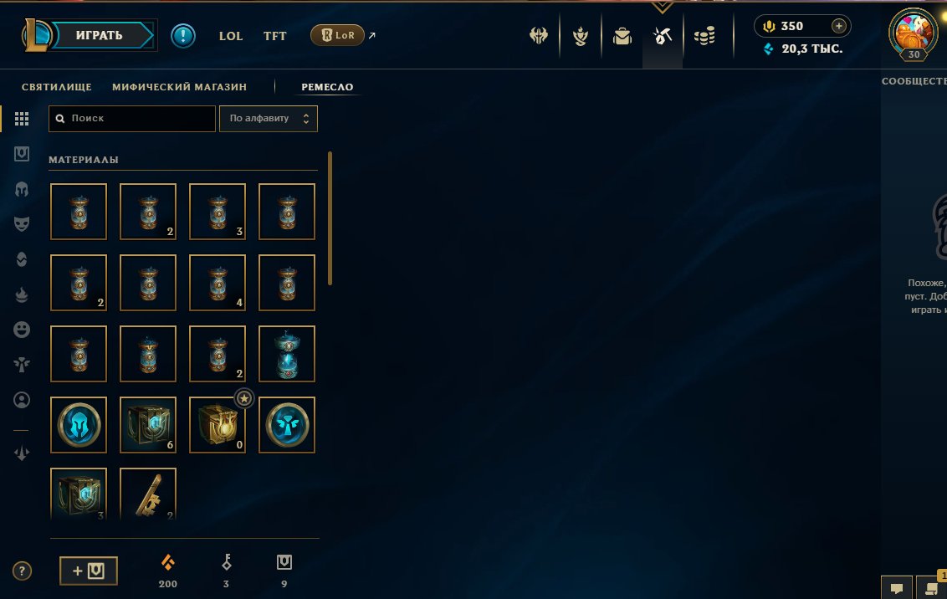The height and width of the screenshot is (599, 947).
Task: Open the СВЯТИЛИЩЕ tab
Action: pyautogui.click(x=57, y=87)
